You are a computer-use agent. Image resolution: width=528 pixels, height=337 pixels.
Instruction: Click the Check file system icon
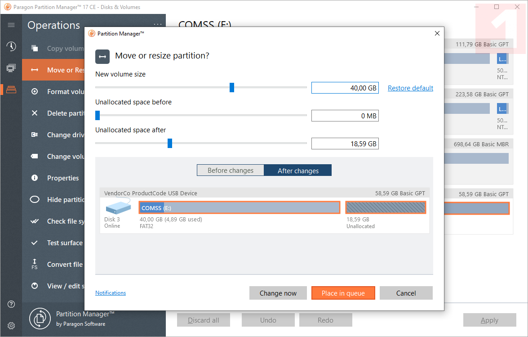point(35,221)
